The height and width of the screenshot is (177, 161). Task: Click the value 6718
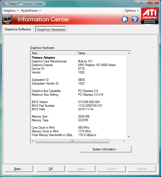(x=81, y=69)
